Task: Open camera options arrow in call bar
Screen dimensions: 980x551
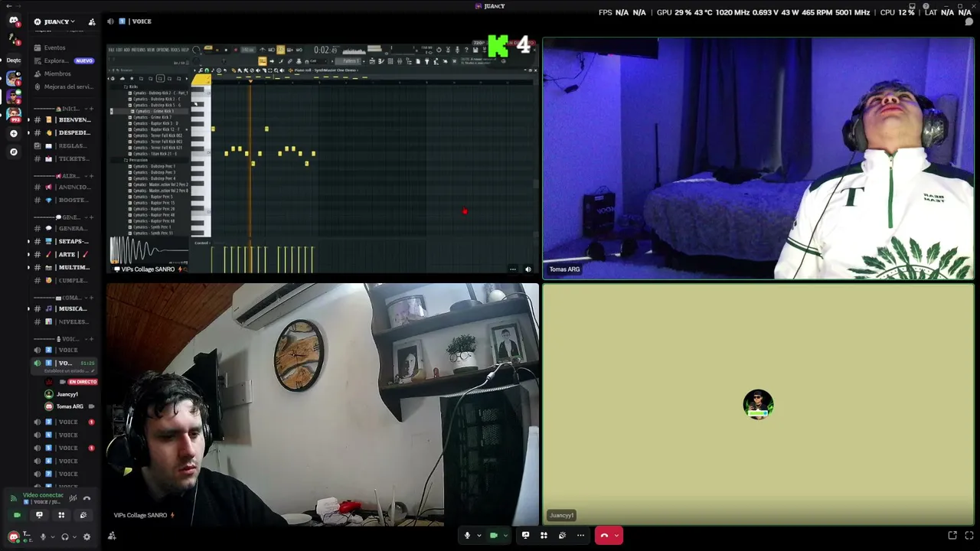Action: point(505,536)
